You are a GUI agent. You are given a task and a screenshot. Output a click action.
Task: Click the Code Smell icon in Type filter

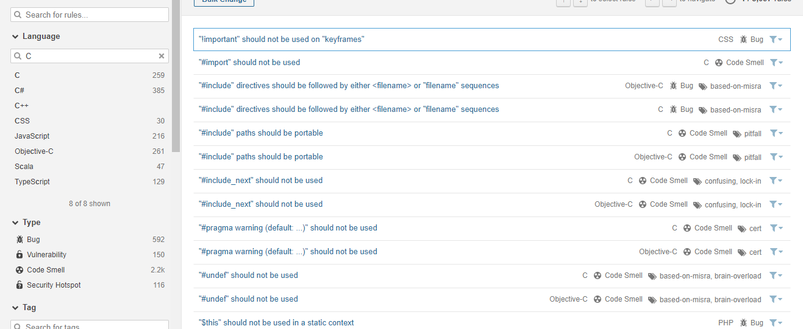[x=20, y=270]
